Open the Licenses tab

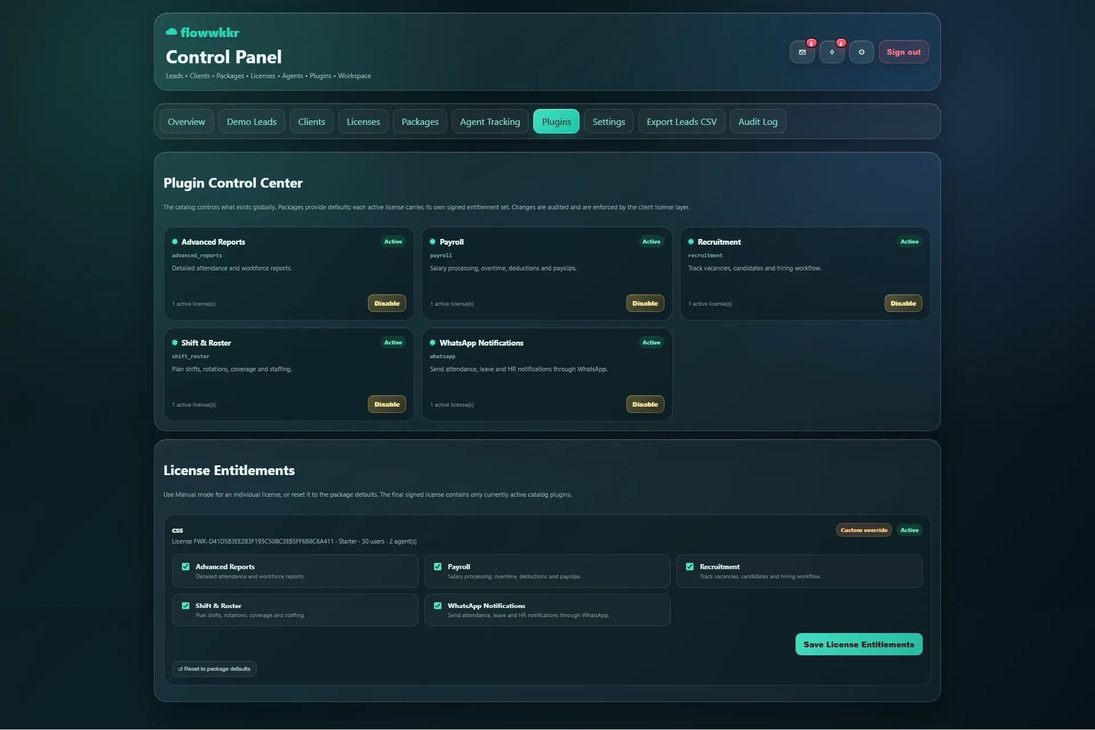(x=363, y=121)
